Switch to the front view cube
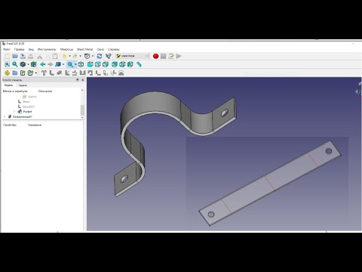 [x=90, y=64]
